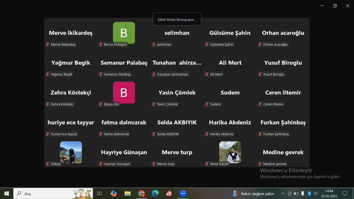
Task: Click the large Merve ikikardeş name
Action: (71, 33)
